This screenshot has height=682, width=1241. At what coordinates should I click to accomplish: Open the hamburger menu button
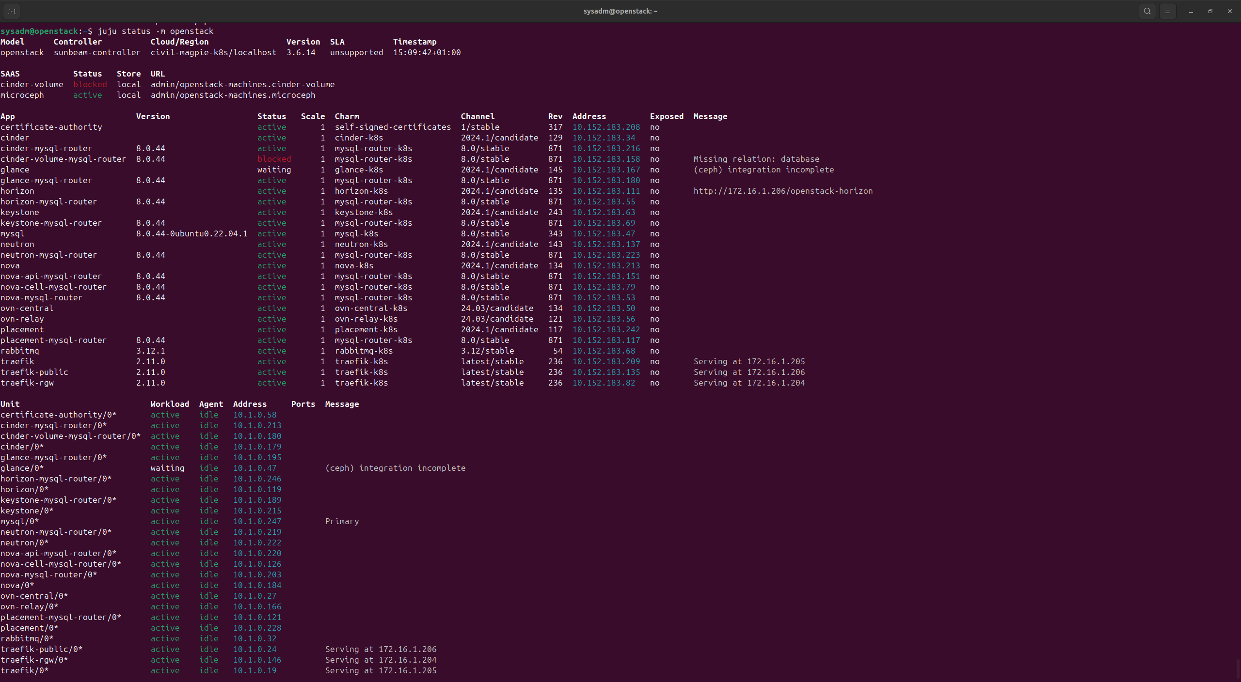tap(1168, 11)
